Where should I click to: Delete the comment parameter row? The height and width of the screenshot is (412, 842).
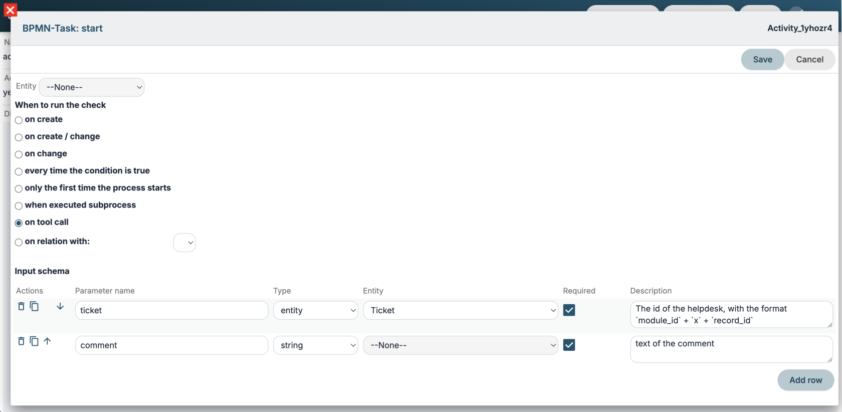(21, 341)
